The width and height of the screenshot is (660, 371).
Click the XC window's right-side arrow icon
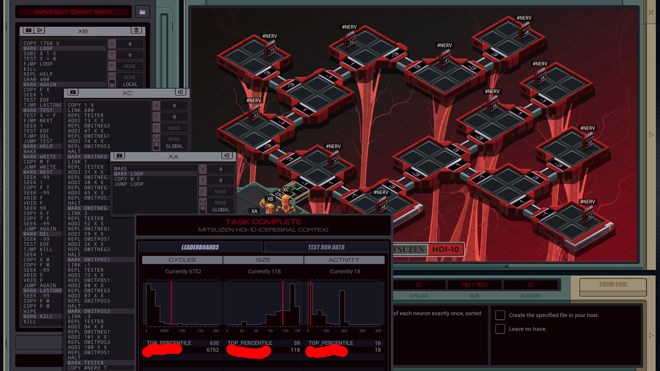[x=180, y=92]
